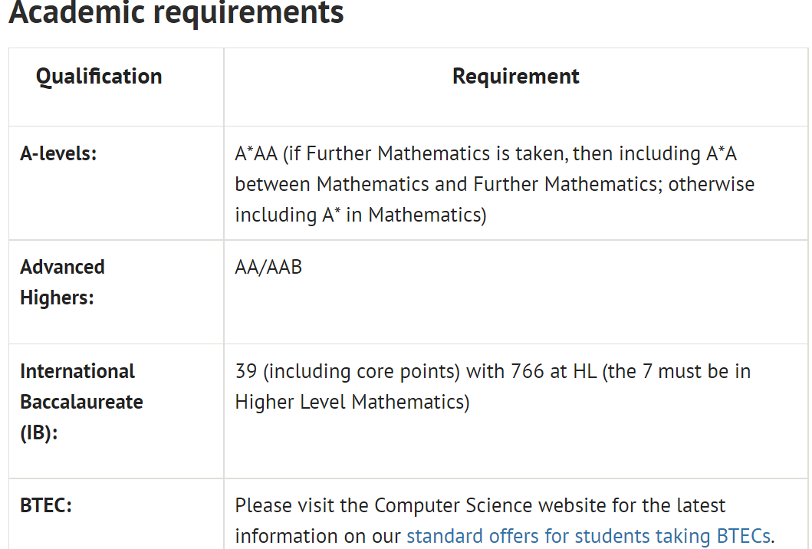
Task: Click the '(IB):' text in qualification column
Action: [x=39, y=433]
